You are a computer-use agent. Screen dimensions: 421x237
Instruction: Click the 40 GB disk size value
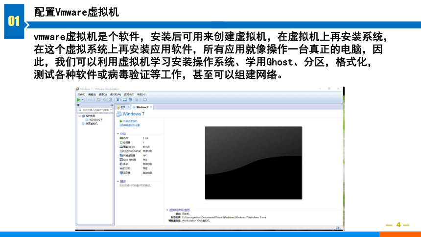pos(146,147)
